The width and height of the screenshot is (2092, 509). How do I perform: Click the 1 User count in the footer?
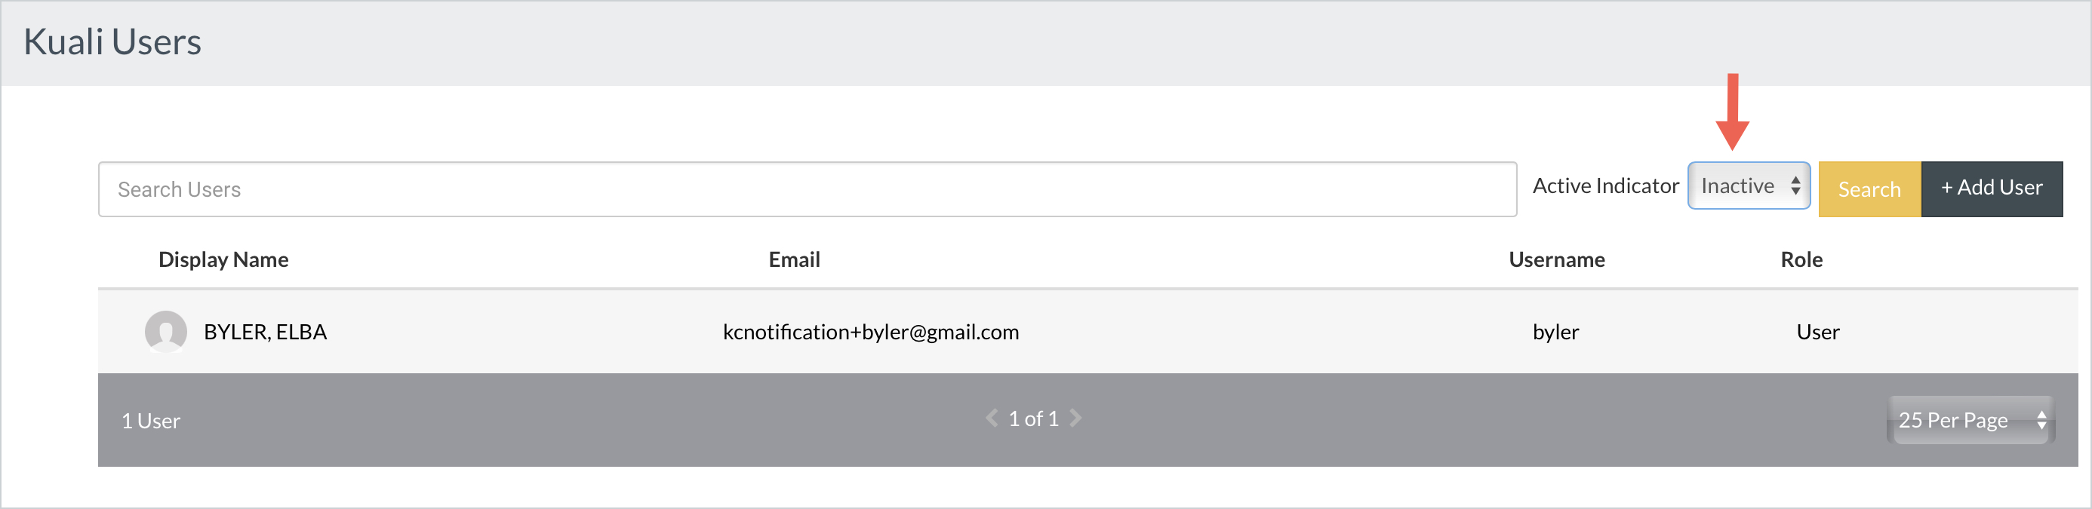pyautogui.click(x=150, y=421)
